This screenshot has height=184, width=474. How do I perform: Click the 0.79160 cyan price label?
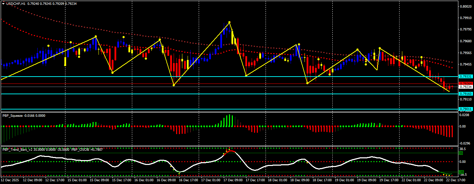[465, 94]
